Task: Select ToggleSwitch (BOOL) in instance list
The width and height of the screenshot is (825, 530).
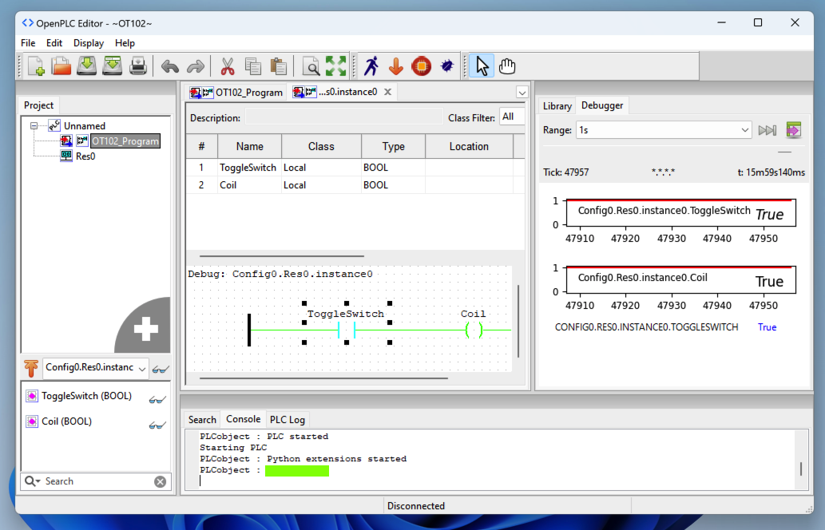Action: (x=86, y=396)
